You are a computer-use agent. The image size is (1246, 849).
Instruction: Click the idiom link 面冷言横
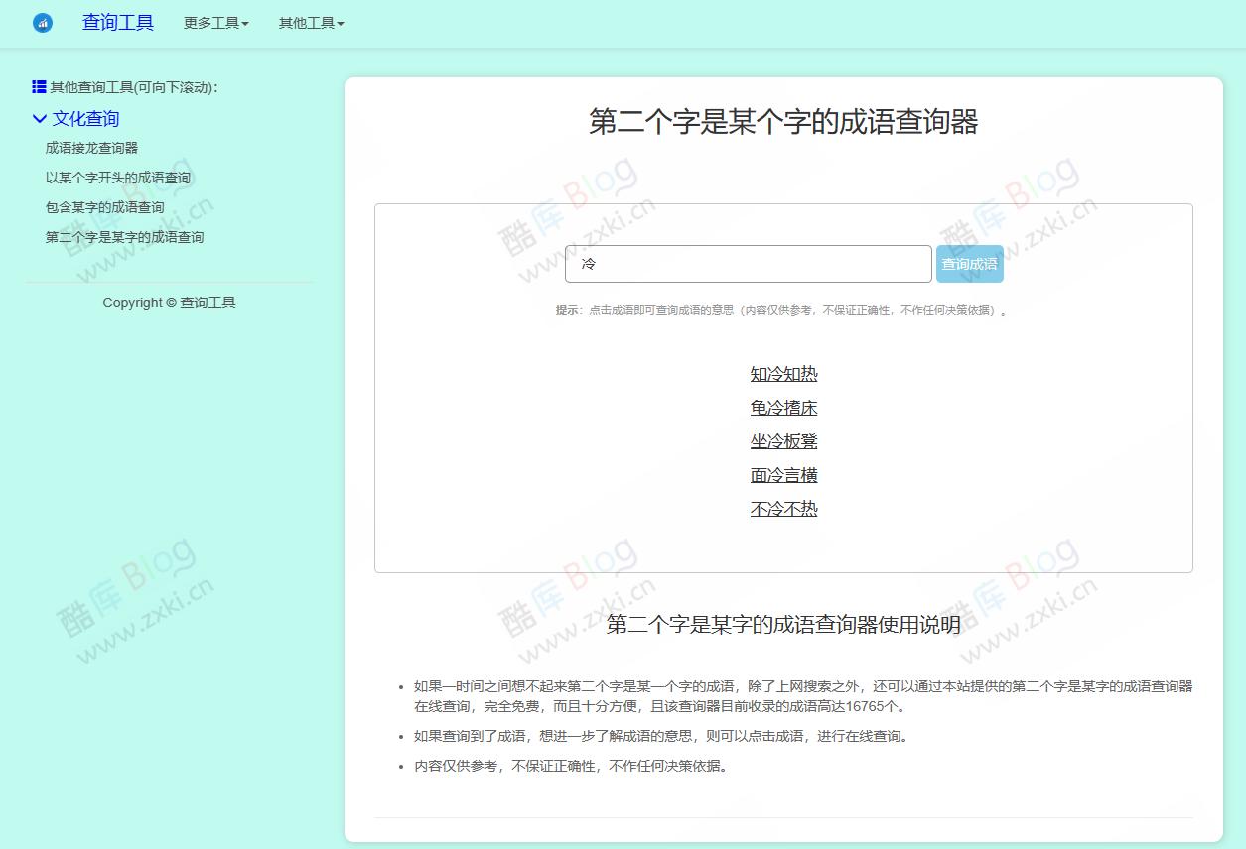(x=783, y=475)
